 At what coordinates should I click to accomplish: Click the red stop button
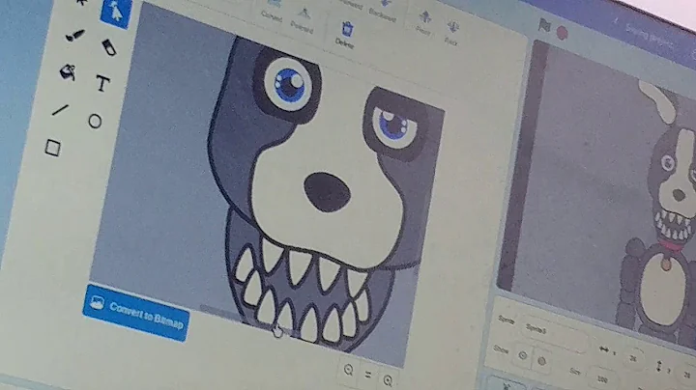point(562,33)
